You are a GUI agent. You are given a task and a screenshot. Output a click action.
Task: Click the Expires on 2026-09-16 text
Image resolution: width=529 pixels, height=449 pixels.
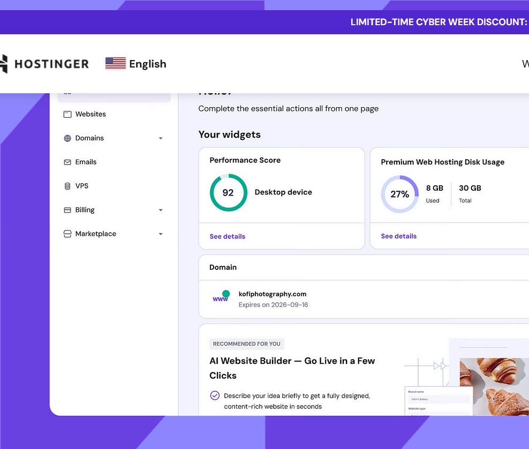click(x=273, y=304)
